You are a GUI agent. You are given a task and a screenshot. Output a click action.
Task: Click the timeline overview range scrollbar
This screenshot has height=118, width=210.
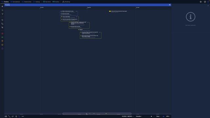97,114
